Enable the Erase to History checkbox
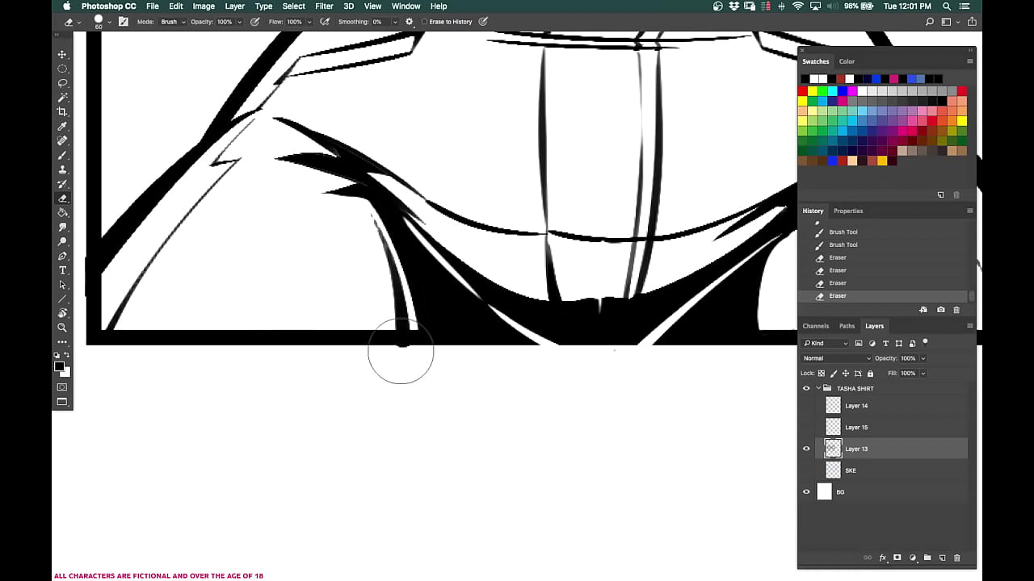 coord(425,22)
